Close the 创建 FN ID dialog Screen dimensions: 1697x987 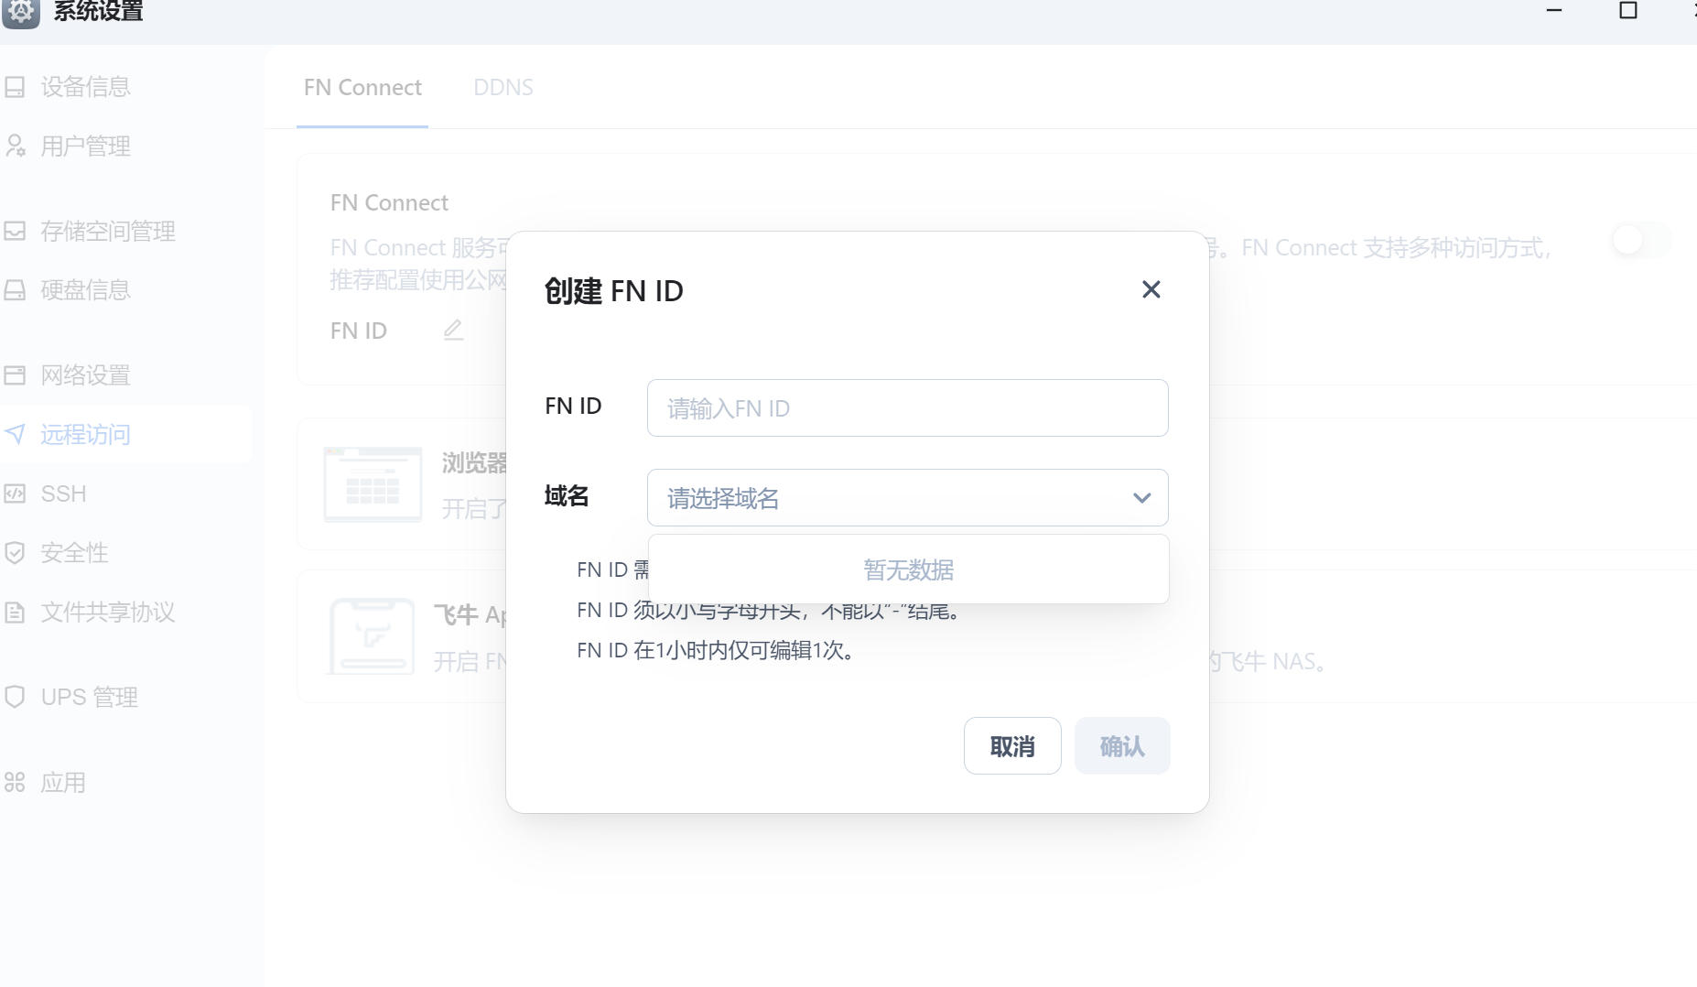click(1151, 289)
